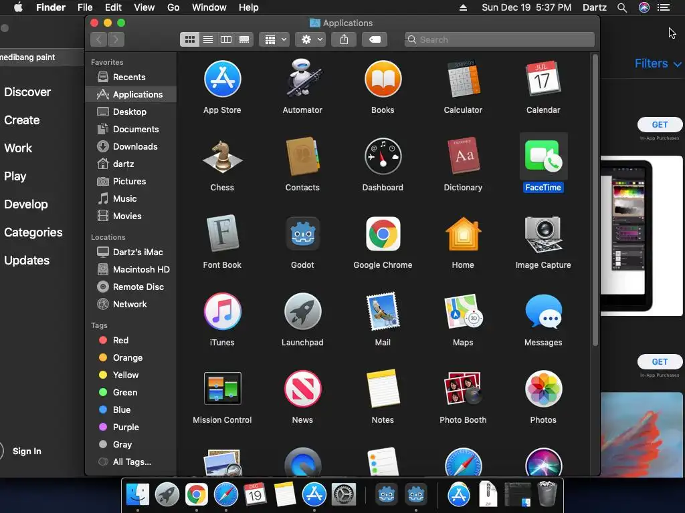Switch Finder to list view
Screen dimensions: 685x513
point(208,39)
